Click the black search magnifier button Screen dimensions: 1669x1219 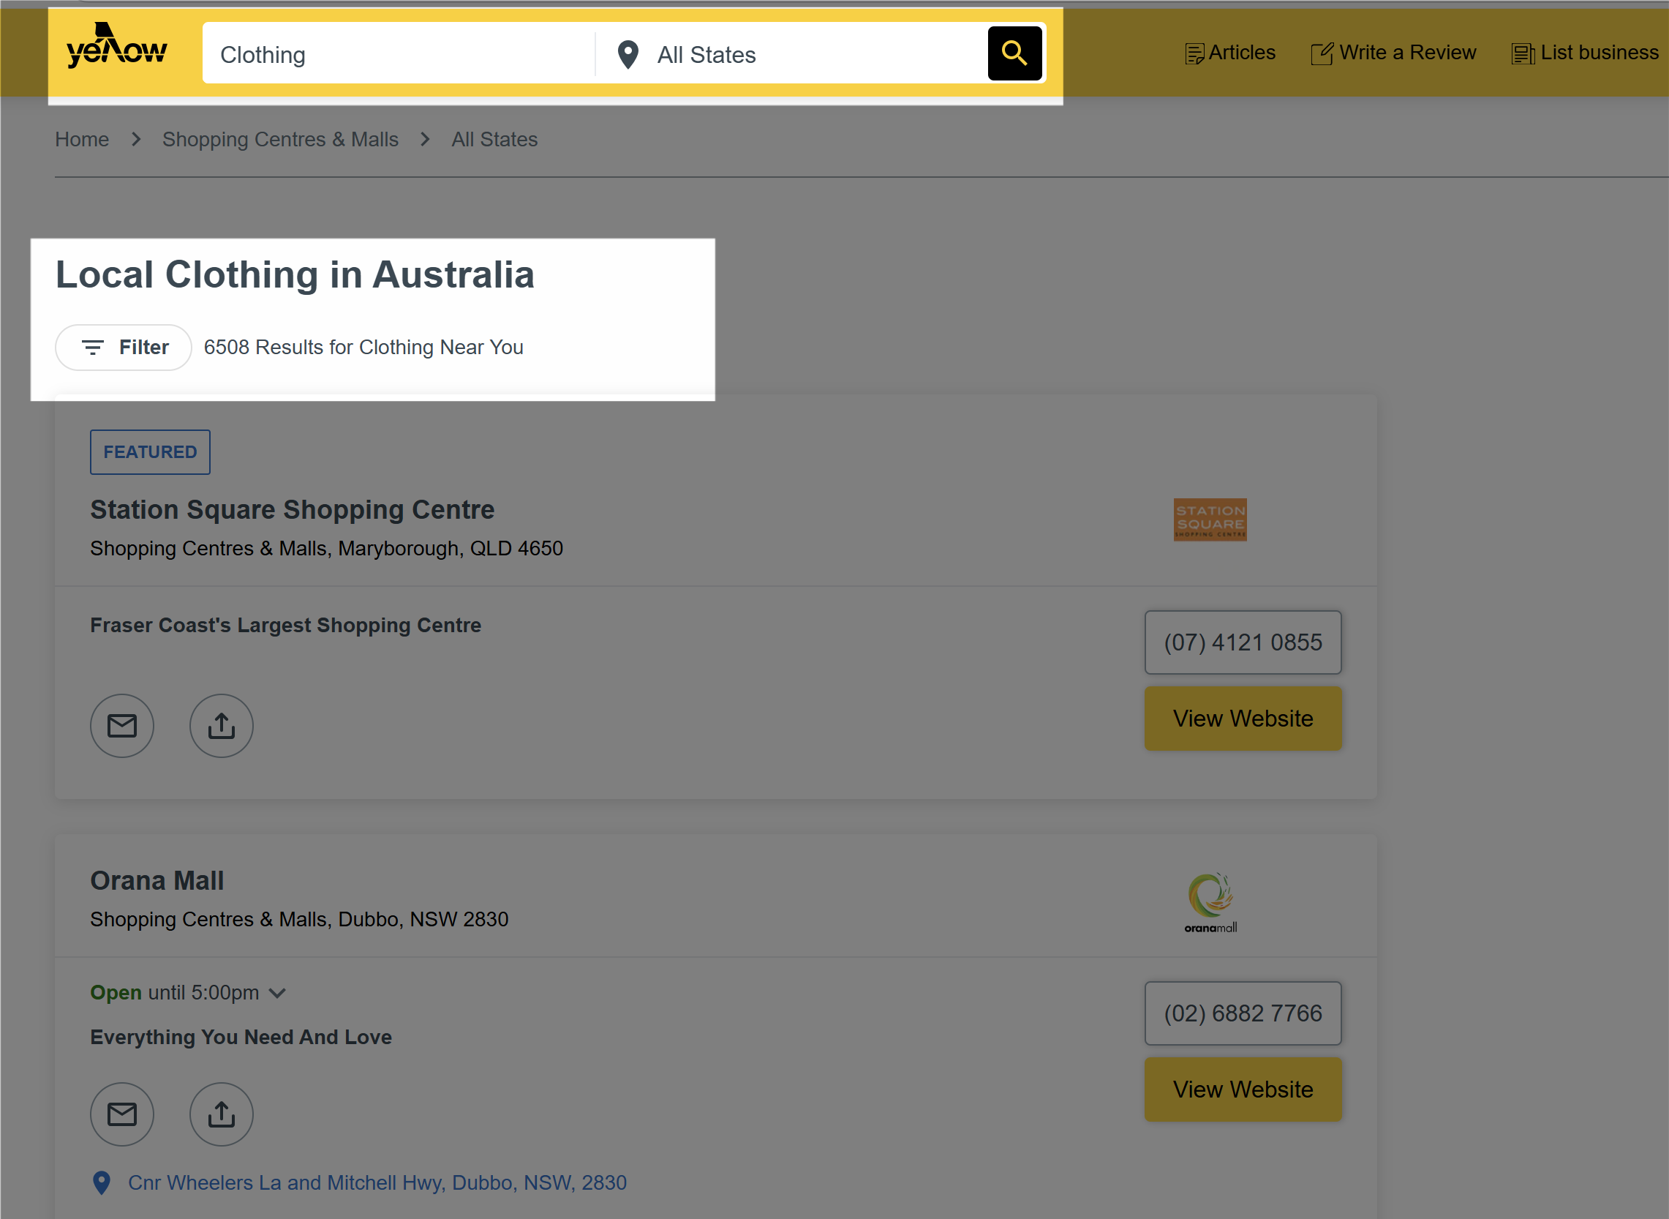1014,53
